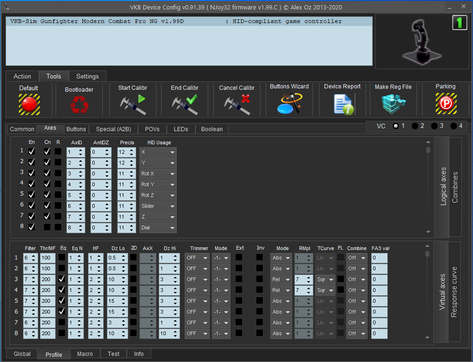Open the Response curve side tab

pyautogui.click(x=454, y=291)
